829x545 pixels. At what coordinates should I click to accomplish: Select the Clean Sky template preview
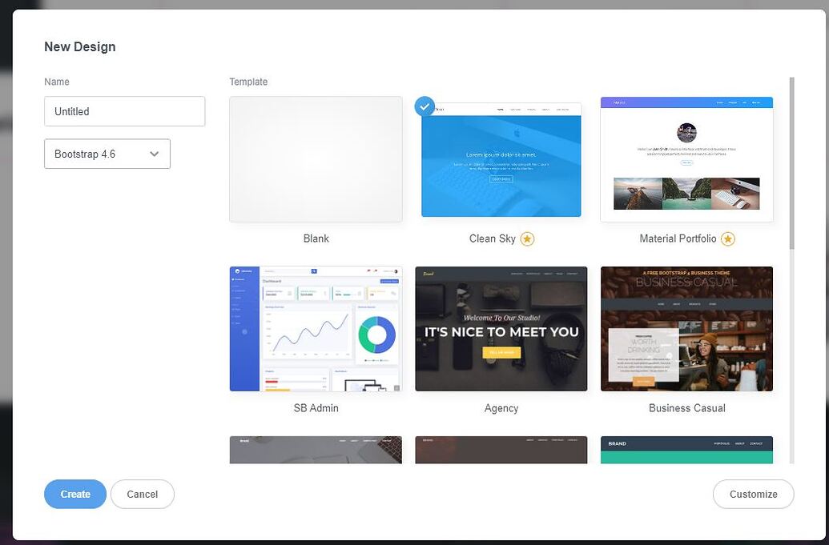(501, 158)
